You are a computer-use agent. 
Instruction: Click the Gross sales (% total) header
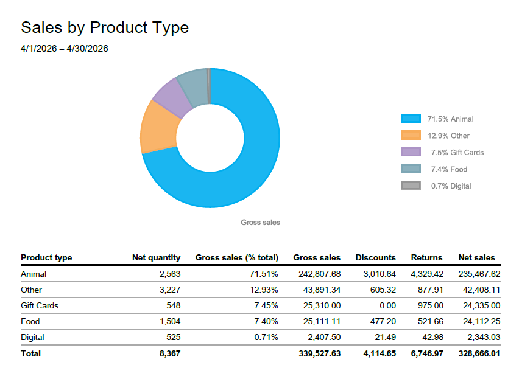click(236, 257)
